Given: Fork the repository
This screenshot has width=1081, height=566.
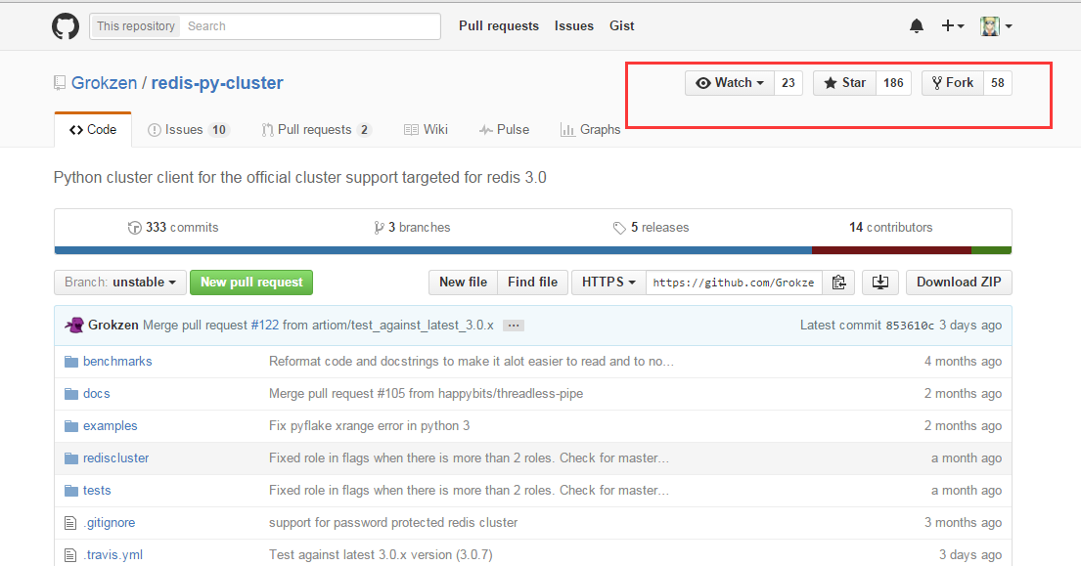Looking at the screenshot, I should pos(953,83).
